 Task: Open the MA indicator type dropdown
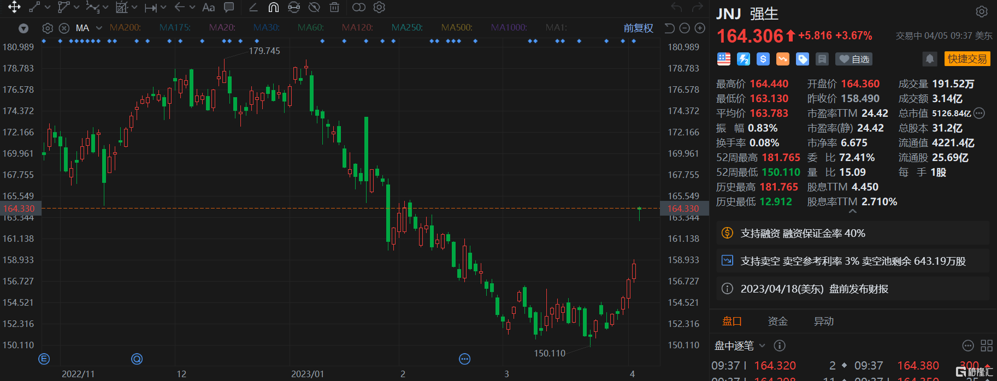[x=99, y=28]
